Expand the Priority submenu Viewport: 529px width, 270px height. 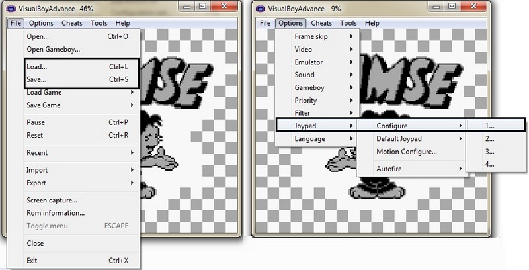click(317, 101)
